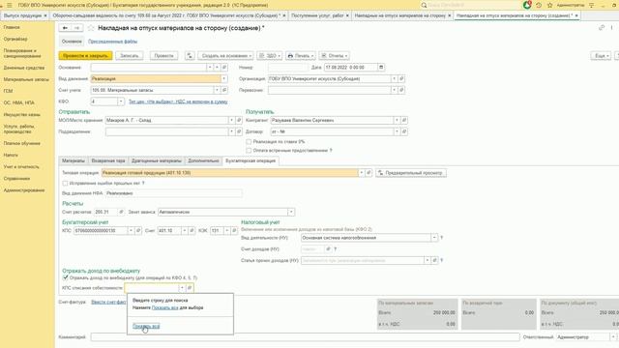Open Администрирование section in sidebar
The image size is (619, 348).
[x=24, y=190]
